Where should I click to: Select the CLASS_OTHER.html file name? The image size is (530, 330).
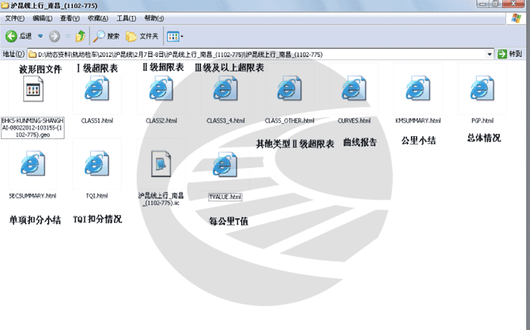[x=290, y=121]
